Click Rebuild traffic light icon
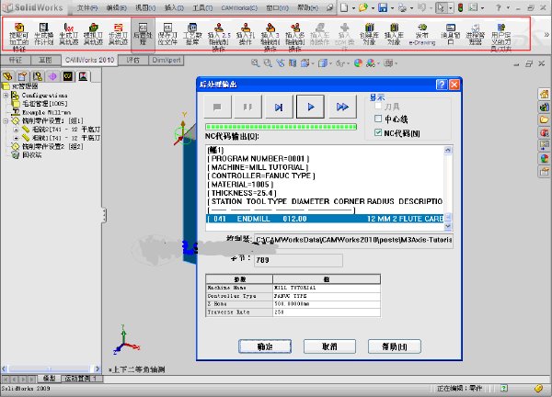This screenshot has width=552, height=397. pos(460,7)
